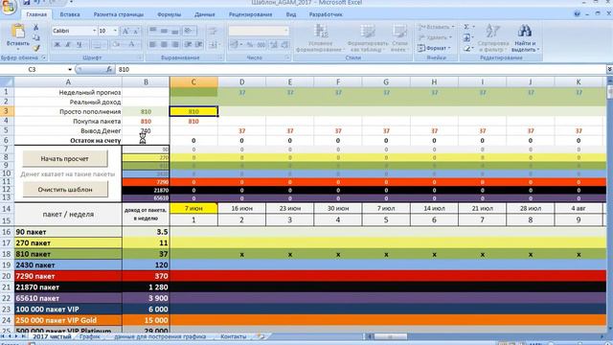This screenshot has width=613, height=345.
Task: Toggle middle vertical alignment
Action: coord(164,31)
